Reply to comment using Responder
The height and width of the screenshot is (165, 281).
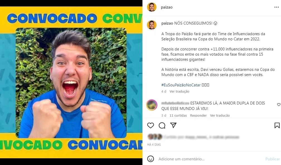pyautogui.click(x=198, y=116)
